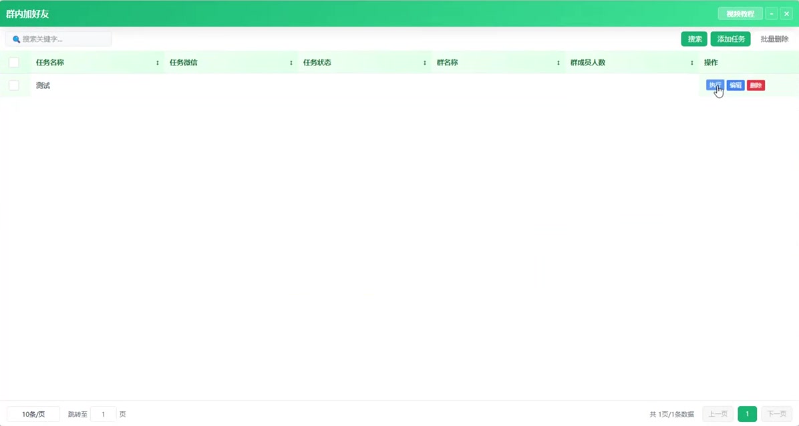Delete the 测试 task with red 删除
This screenshot has height=426, width=799.
point(756,85)
